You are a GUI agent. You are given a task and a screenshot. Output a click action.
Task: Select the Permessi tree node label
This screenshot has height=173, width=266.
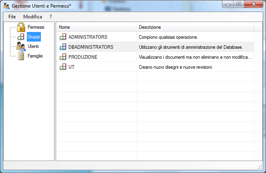coord(36,27)
